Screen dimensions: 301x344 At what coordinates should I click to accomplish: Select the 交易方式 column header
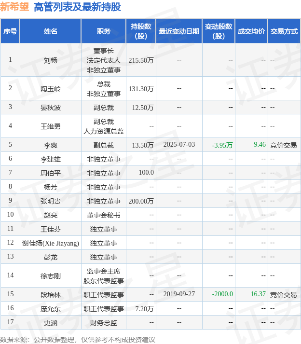point(284,31)
